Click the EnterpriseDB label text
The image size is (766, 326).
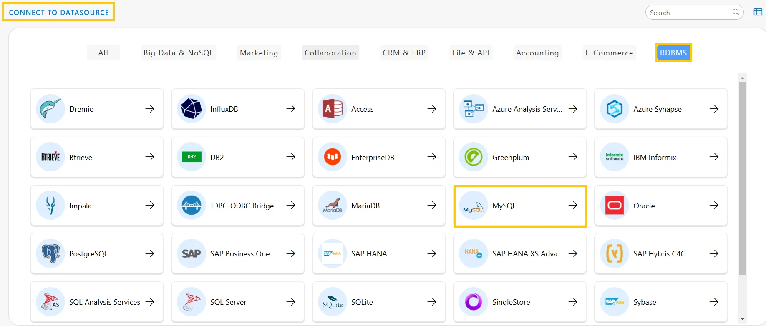(373, 158)
